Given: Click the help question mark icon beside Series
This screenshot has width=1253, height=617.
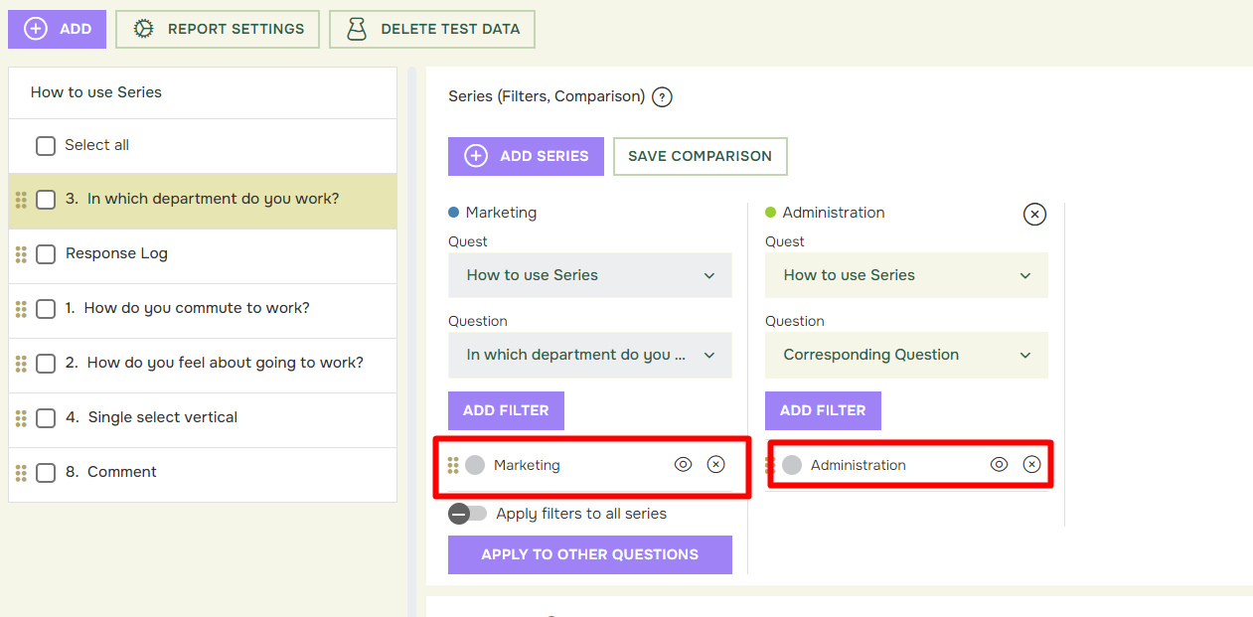Looking at the screenshot, I should (663, 97).
